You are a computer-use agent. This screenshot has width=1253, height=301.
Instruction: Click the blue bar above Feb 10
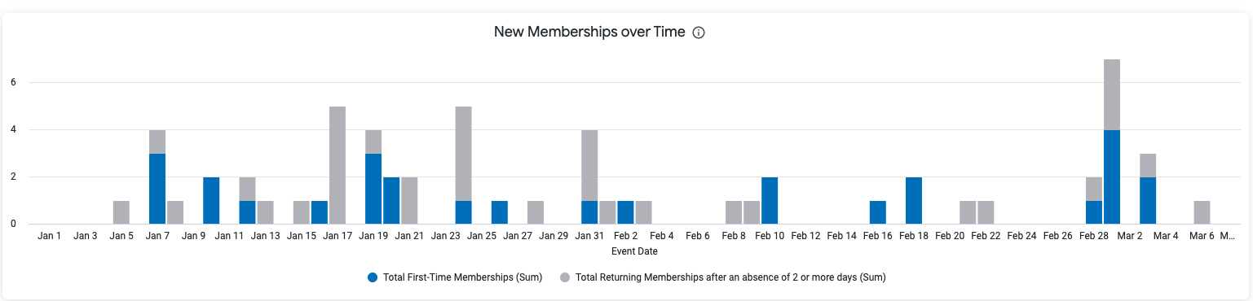pyautogui.click(x=770, y=200)
